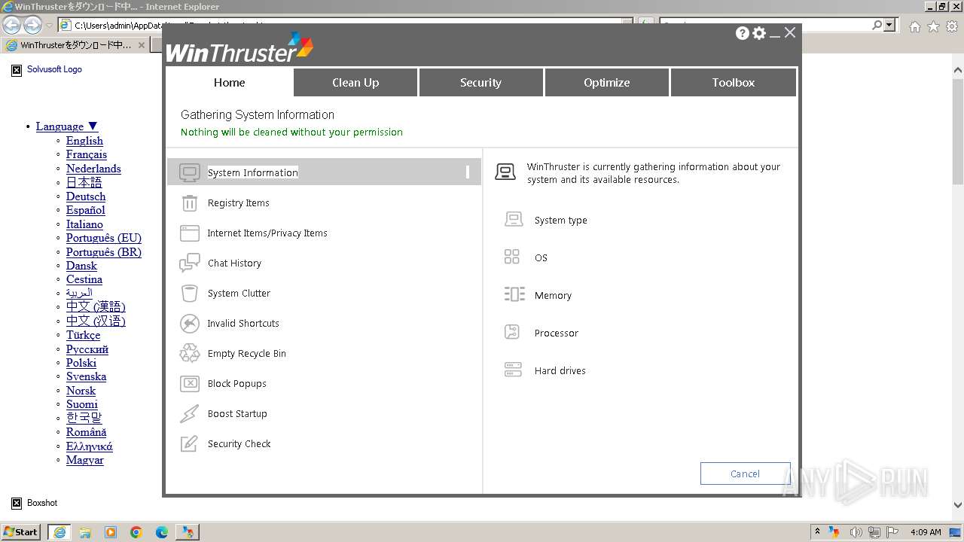Click the OS grid icon
This screenshot has width=964, height=542.
[512, 257]
